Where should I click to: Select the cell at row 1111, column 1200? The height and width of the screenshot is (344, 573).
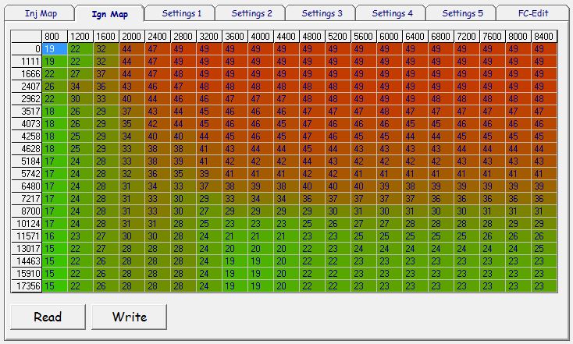(x=80, y=61)
